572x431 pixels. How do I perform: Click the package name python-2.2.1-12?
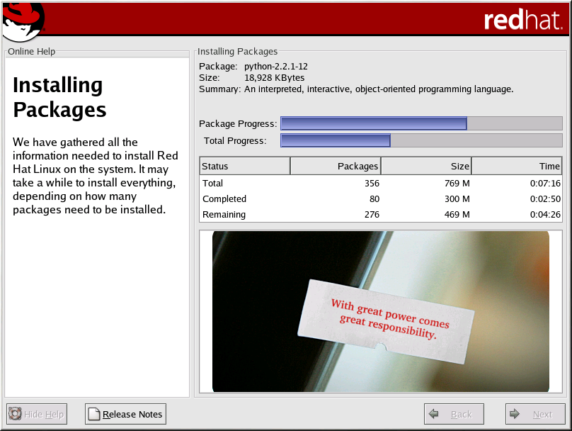(275, 66)
